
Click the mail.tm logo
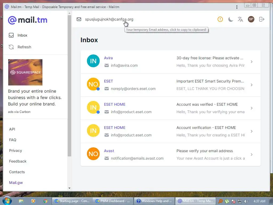coord(27,20)
